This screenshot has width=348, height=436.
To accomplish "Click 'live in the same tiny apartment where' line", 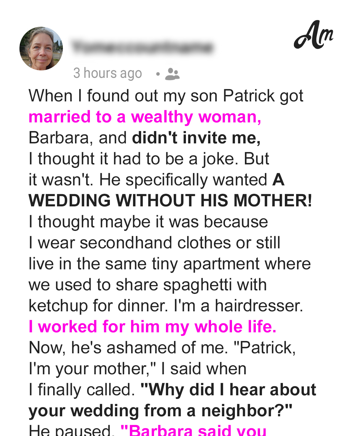I will pos(170,264).
